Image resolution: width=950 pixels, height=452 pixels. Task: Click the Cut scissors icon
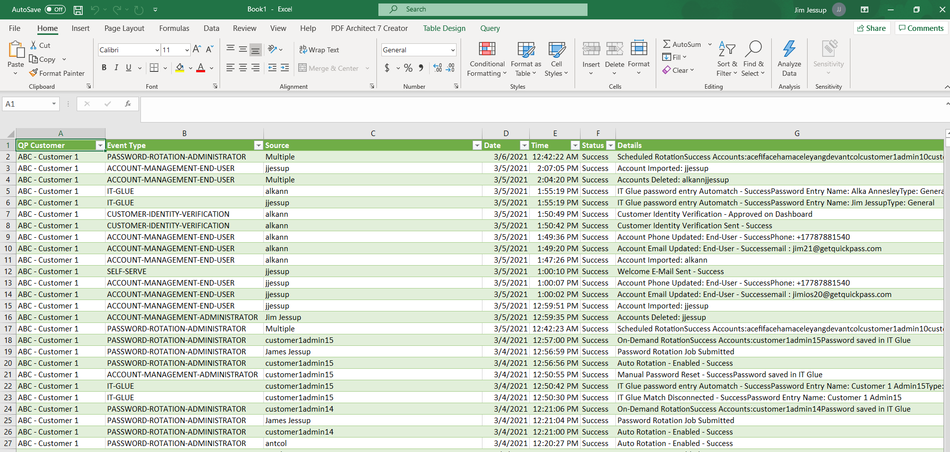(33, 45)
